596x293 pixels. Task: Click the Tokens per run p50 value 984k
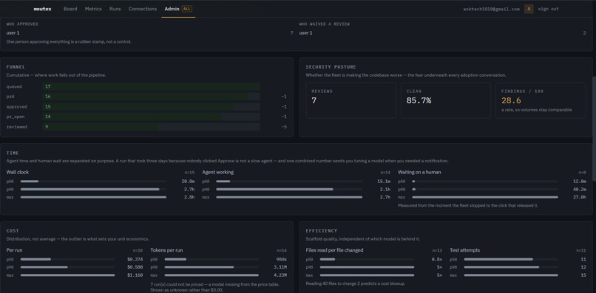pos(282,260)
